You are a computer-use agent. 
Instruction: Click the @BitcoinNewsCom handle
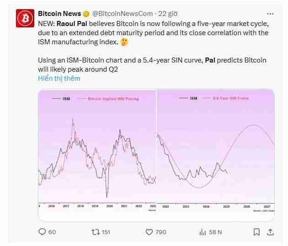pos(123,14)
